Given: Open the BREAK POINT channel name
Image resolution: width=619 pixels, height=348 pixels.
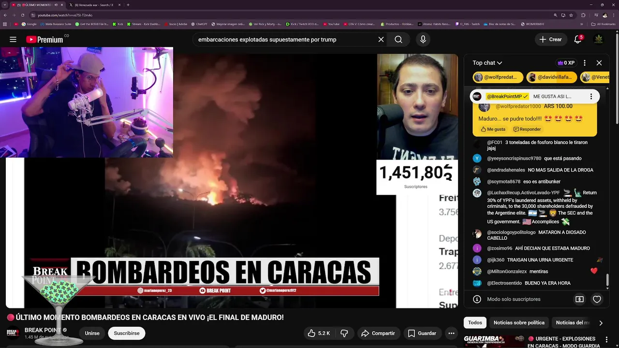Looking at the screenshot, I should pyautogui.click(x=43, y=330).
